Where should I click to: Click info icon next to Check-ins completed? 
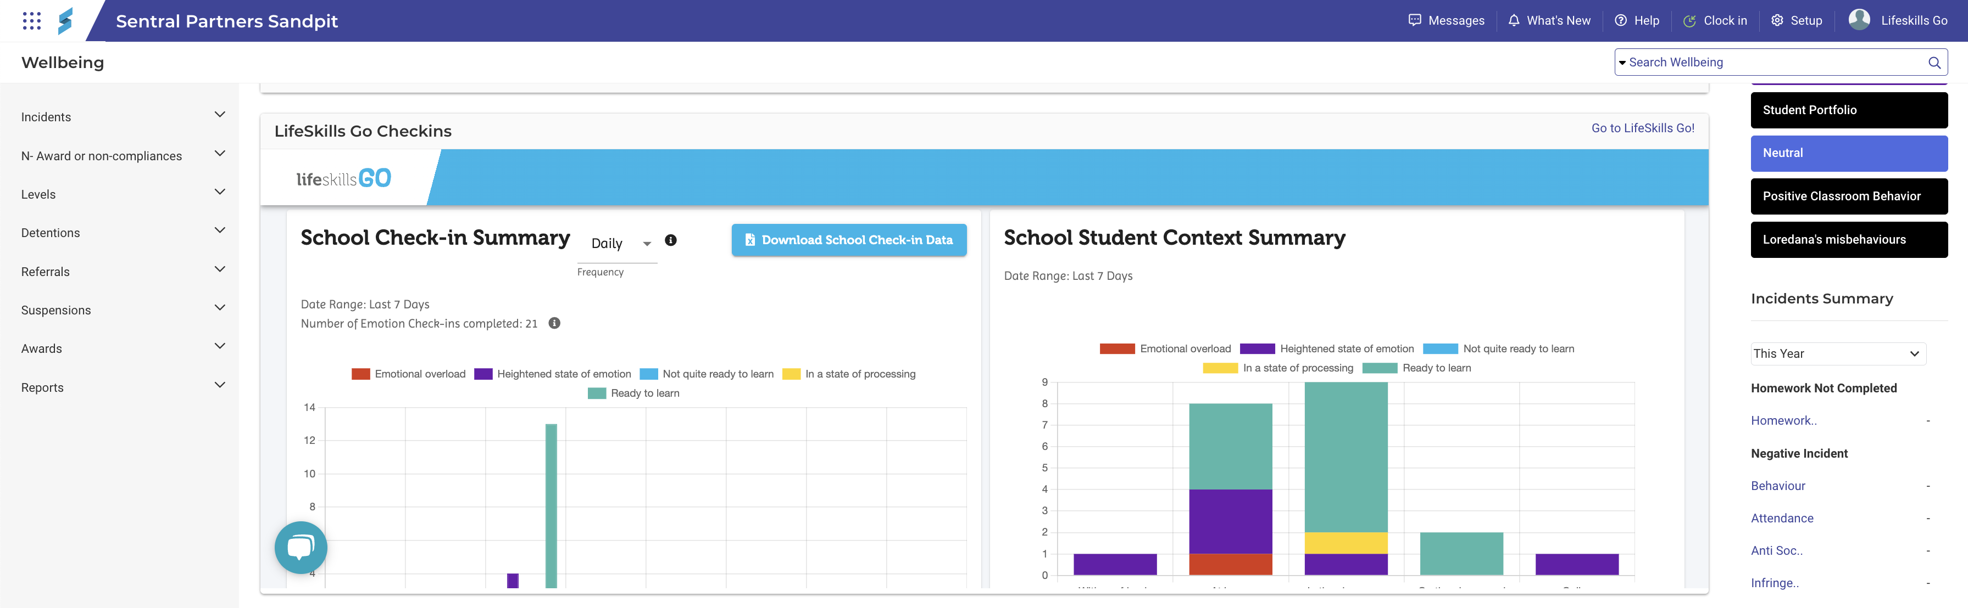point(555,323)
